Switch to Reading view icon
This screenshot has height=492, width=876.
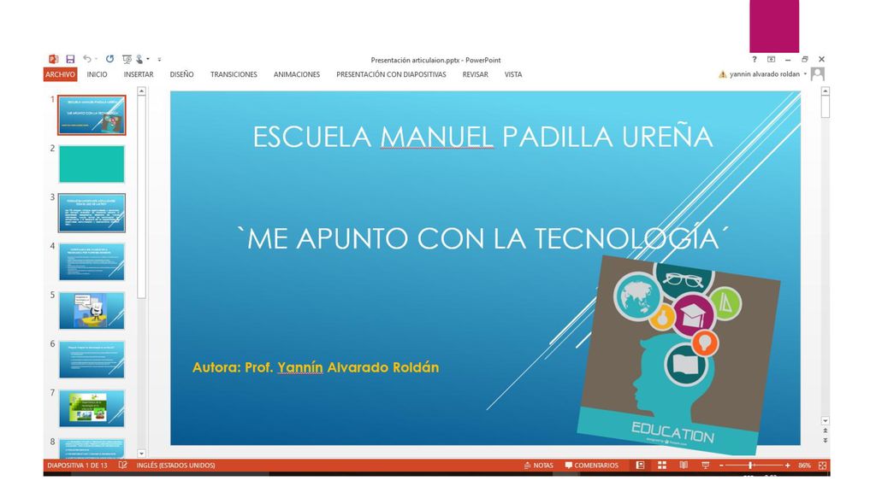[x=684, y=466]
